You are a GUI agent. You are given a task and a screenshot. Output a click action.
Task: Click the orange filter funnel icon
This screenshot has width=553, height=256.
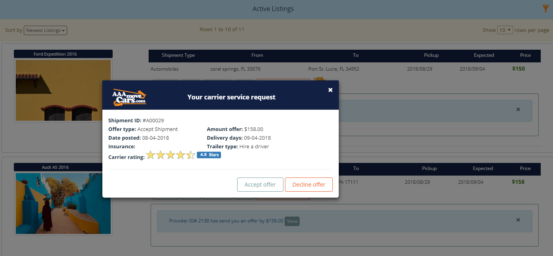[x=546, y=9]
